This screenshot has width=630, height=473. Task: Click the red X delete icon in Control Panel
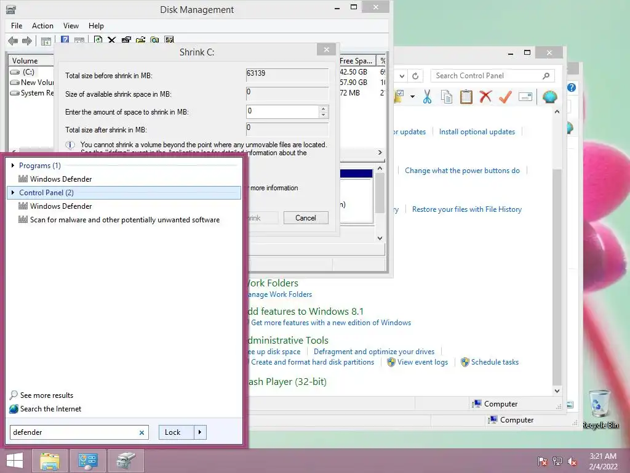(486, 97)
